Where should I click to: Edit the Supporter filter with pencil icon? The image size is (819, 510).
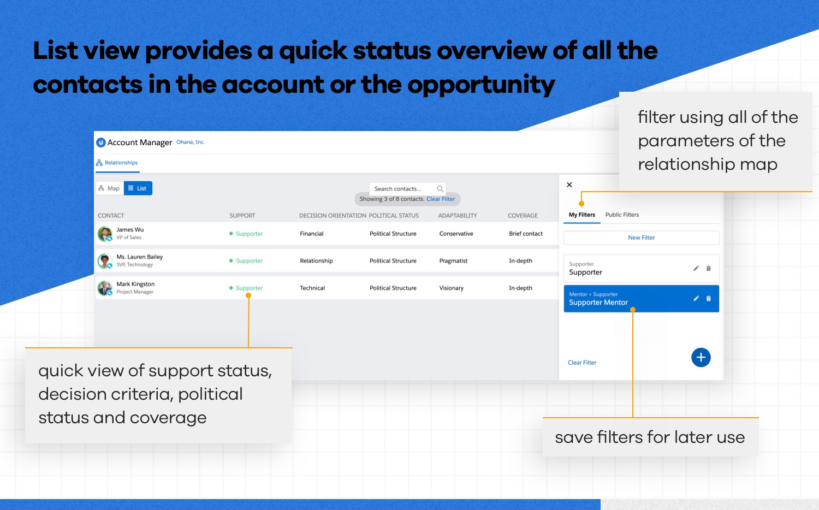[x=696, y=268]
